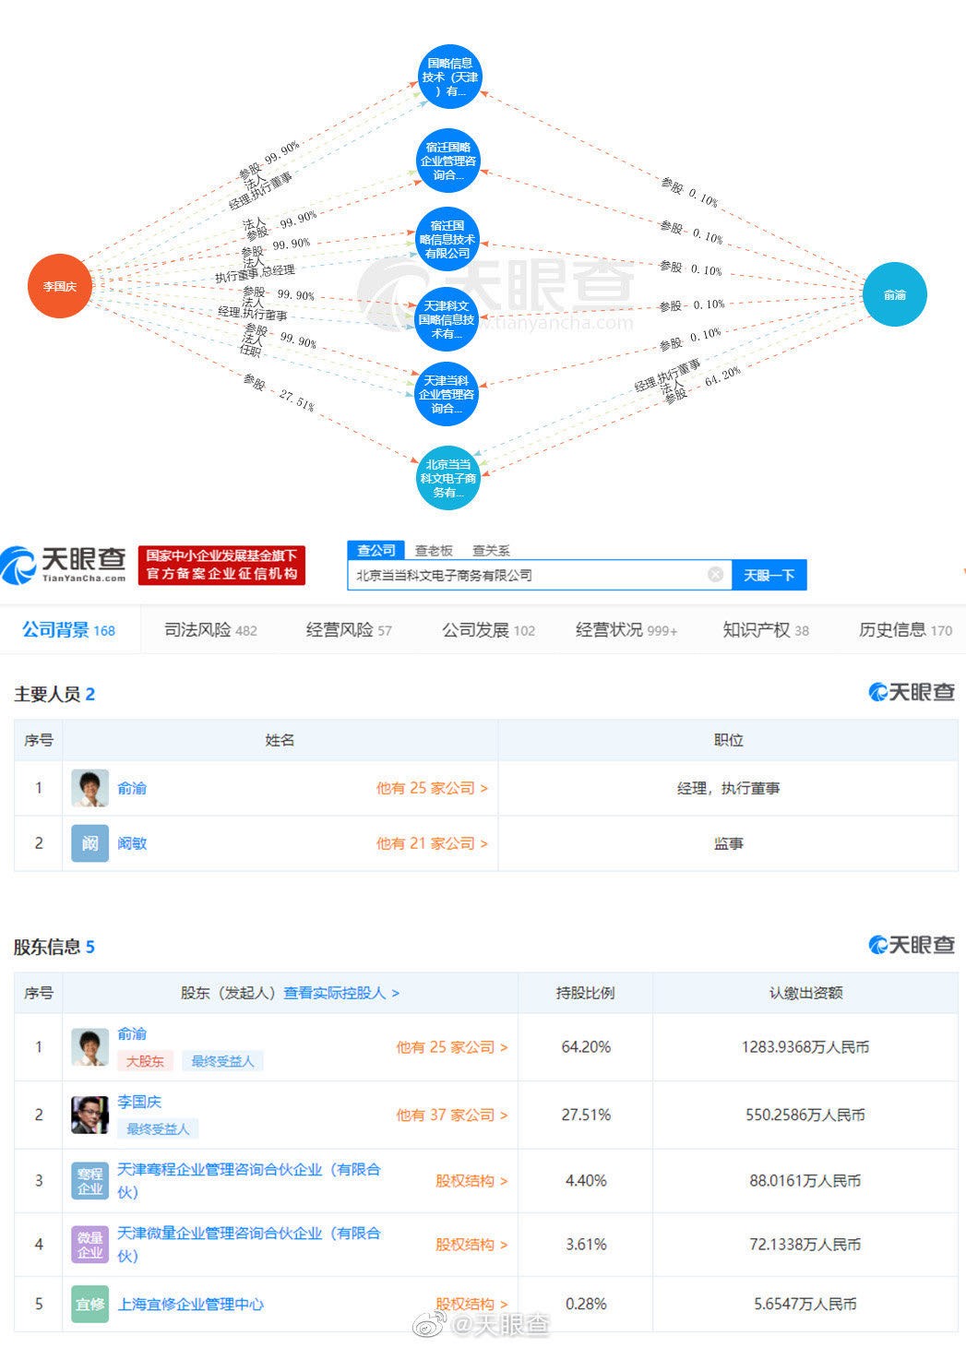The height and width of the screenshot is (1348, 966).
Task: Expand 他有 25 家公司 in 主要人员 row 1
Action: 432,788
